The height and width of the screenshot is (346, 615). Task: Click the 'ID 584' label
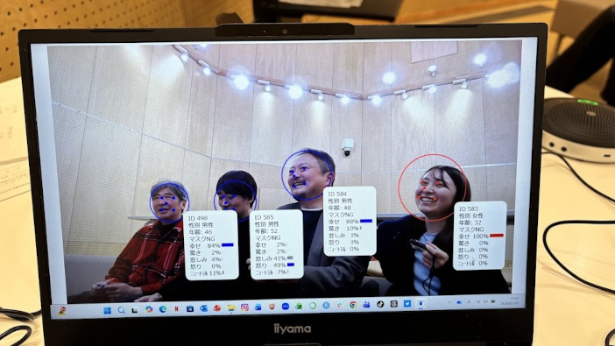[337, 194]
